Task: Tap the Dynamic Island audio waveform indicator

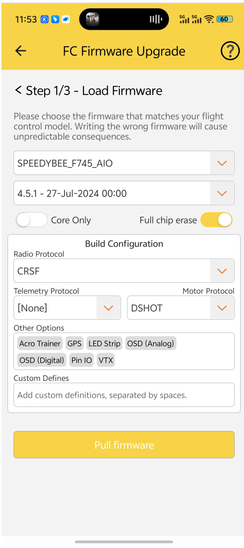Action: point(156,19)
